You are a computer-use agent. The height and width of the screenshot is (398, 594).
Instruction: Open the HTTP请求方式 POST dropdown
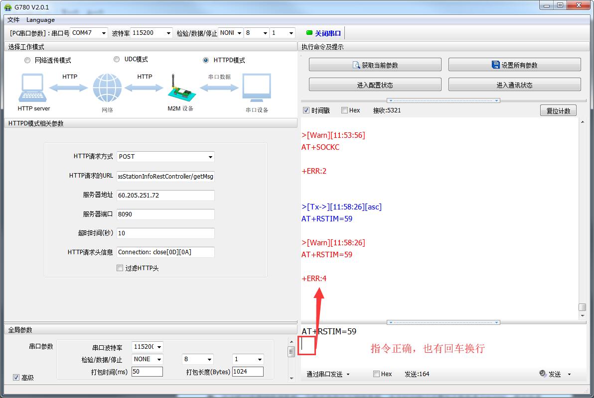165,157
